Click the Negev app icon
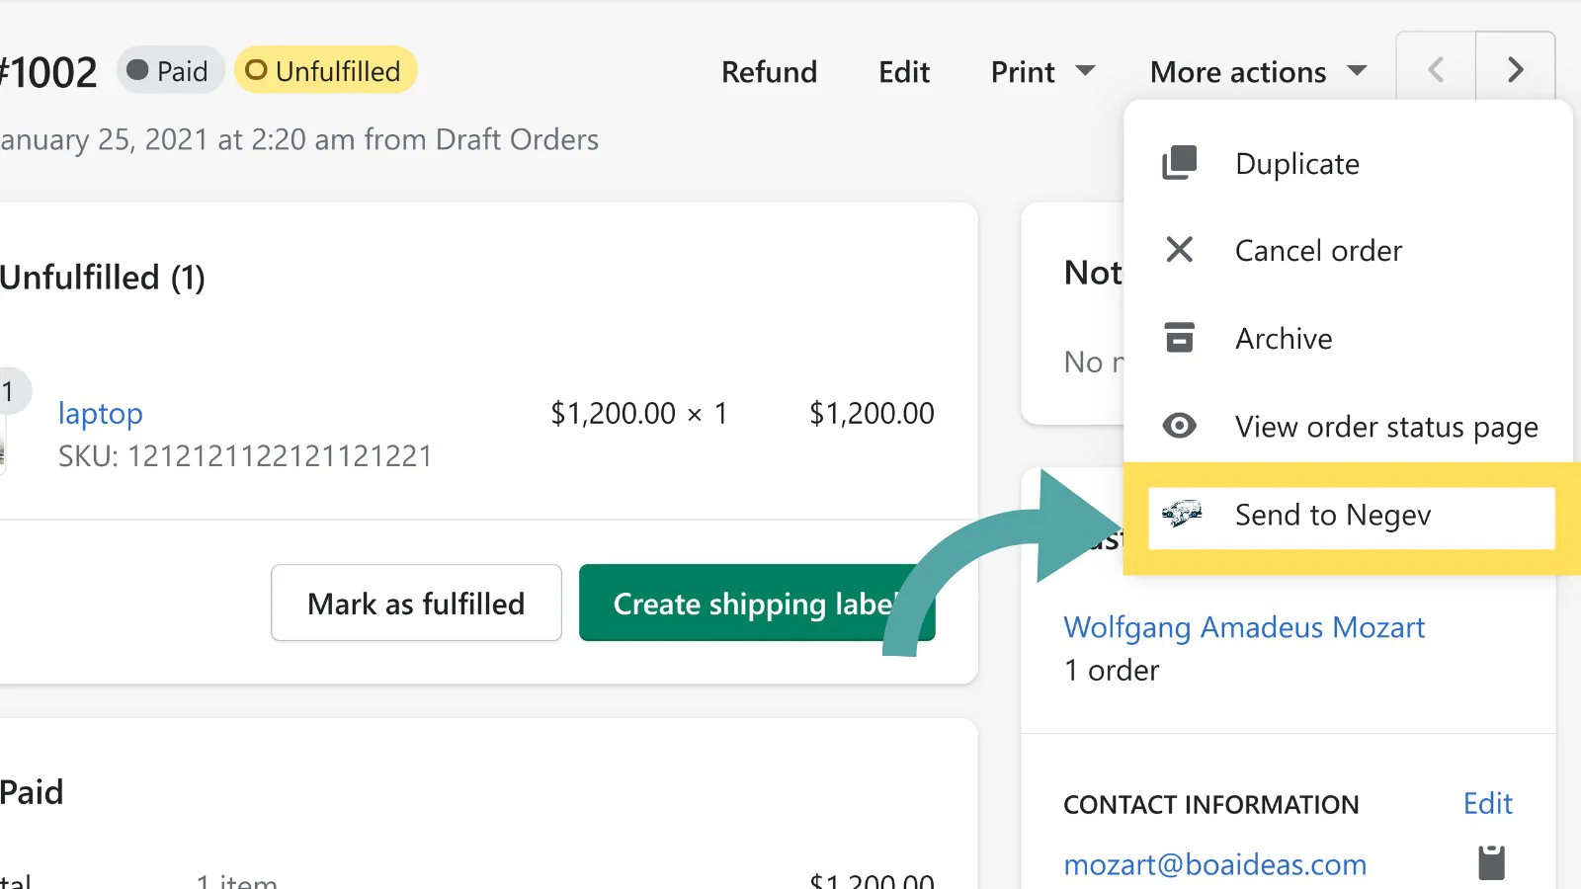Viewport: 1581px width, 889px height. click(x=1182, y=514)
